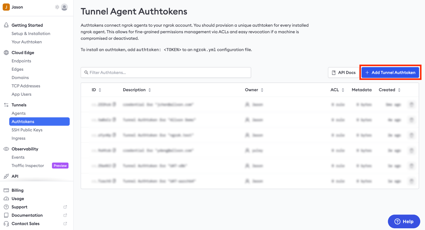
Task: Sort the Owner column
Action: (263, 90)
